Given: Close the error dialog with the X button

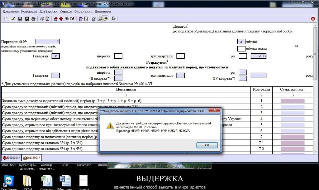Looking at the screenshot, I should [215, 111].
